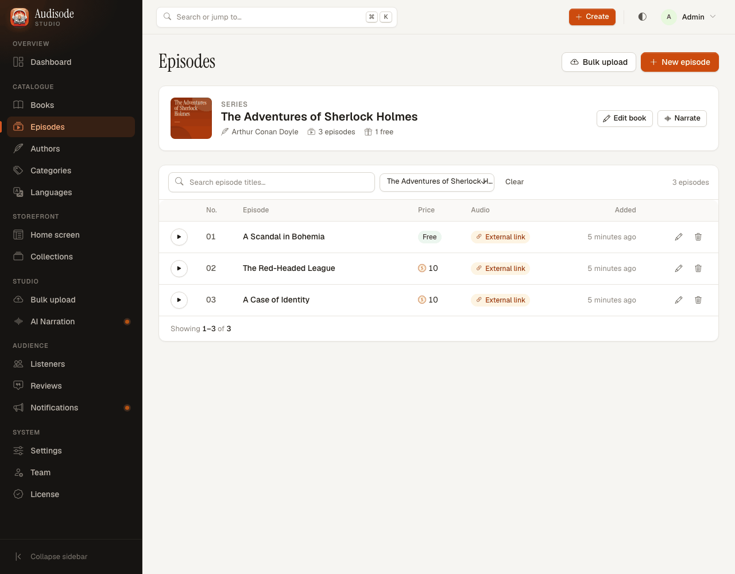735x574 pixels.
Task: Open the Home screen storefront page
Action: [x=71, y=235]
